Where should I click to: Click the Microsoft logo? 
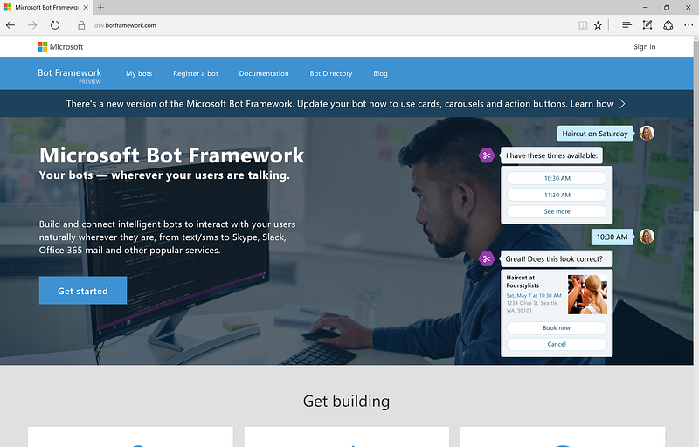(60, 47)
